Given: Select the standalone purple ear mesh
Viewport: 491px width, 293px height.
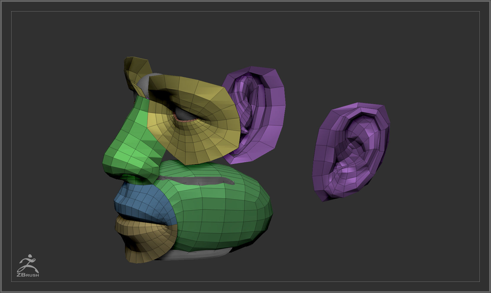Looking at the screenshot, I should click(351, 152).
